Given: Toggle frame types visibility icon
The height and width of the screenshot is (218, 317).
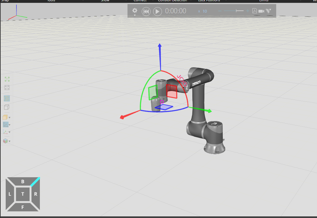Looking at the screenshot, I should [5, 124].
